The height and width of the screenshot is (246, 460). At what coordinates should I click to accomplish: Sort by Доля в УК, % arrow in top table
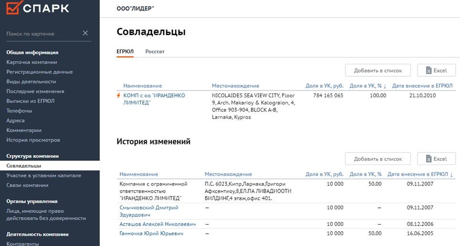(x=385, y=86)
